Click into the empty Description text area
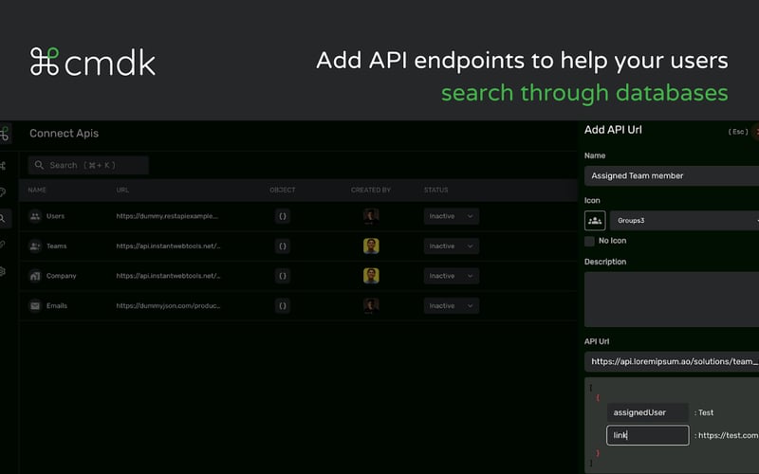This screenshot has height=474, width=759. coord(672,300)
